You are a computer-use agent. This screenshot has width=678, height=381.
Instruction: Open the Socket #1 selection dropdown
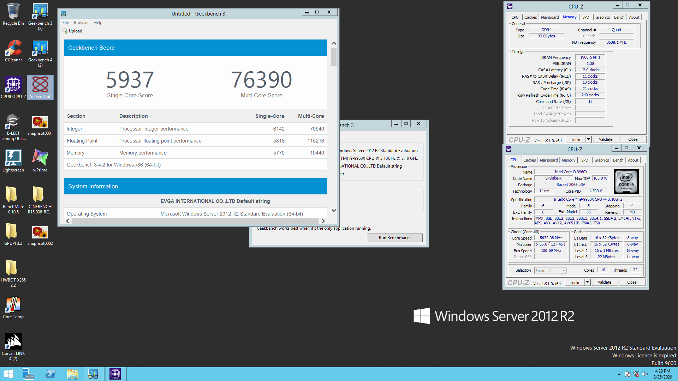click(x=551, y=271)
